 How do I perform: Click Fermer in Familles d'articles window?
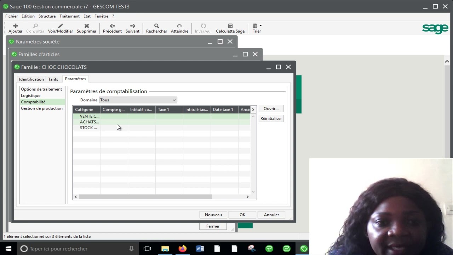click(213, 226)
